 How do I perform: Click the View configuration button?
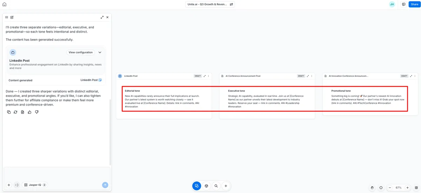[81, 52]
